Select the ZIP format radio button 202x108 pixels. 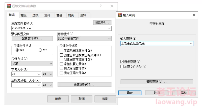coord(40,50)
